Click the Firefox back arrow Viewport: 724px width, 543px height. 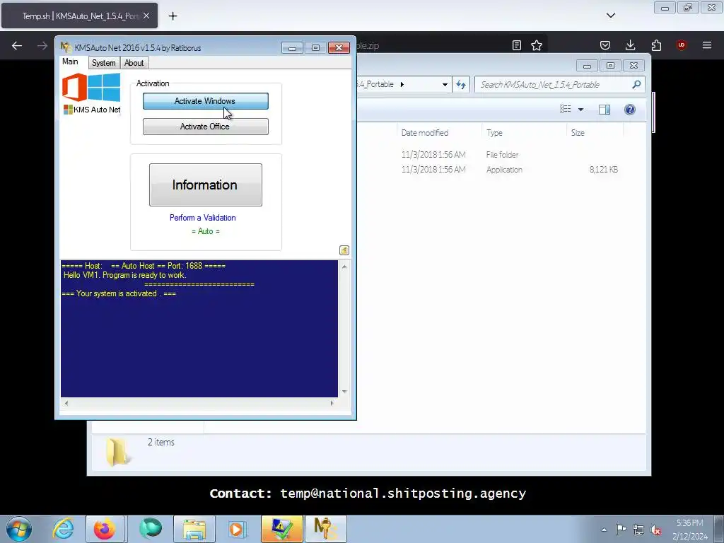point(17,45)
